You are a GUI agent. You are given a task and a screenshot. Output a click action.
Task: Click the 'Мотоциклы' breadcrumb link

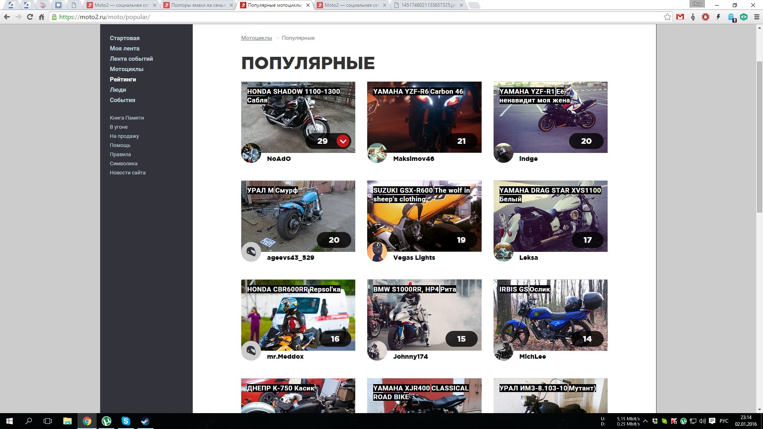(257, 38)
